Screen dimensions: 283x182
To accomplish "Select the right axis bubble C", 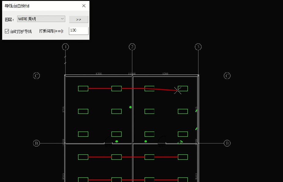I will click(x=227, y=76).
